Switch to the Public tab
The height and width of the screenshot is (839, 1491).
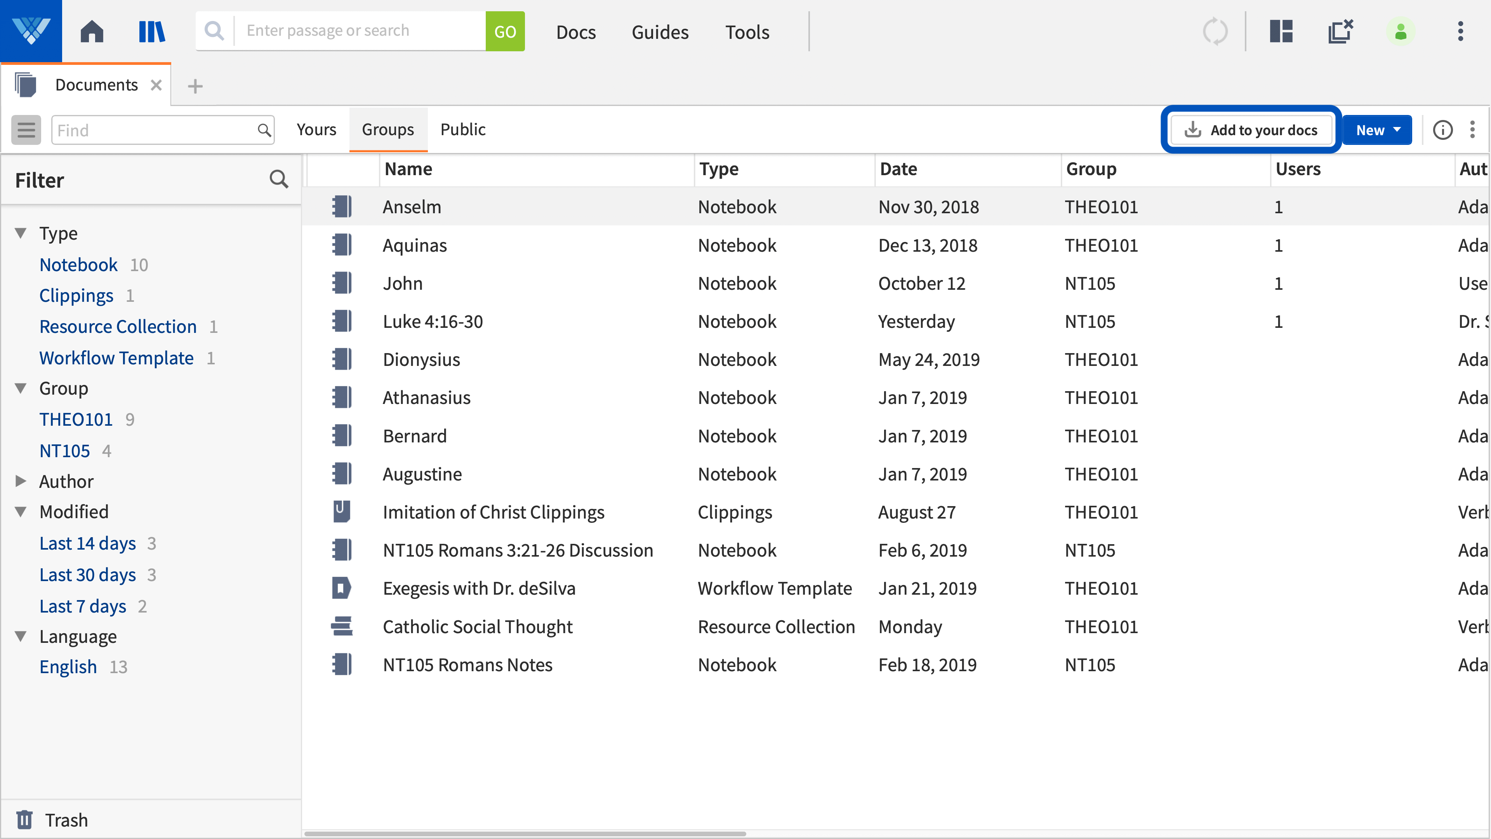point(462,129)
